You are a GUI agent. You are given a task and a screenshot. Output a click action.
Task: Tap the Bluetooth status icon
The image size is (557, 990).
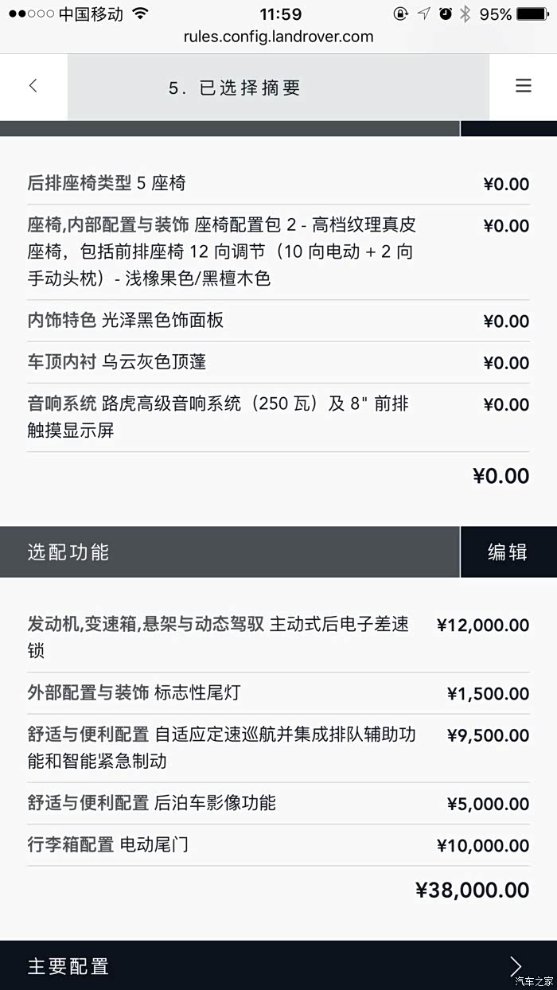(465, 14)
